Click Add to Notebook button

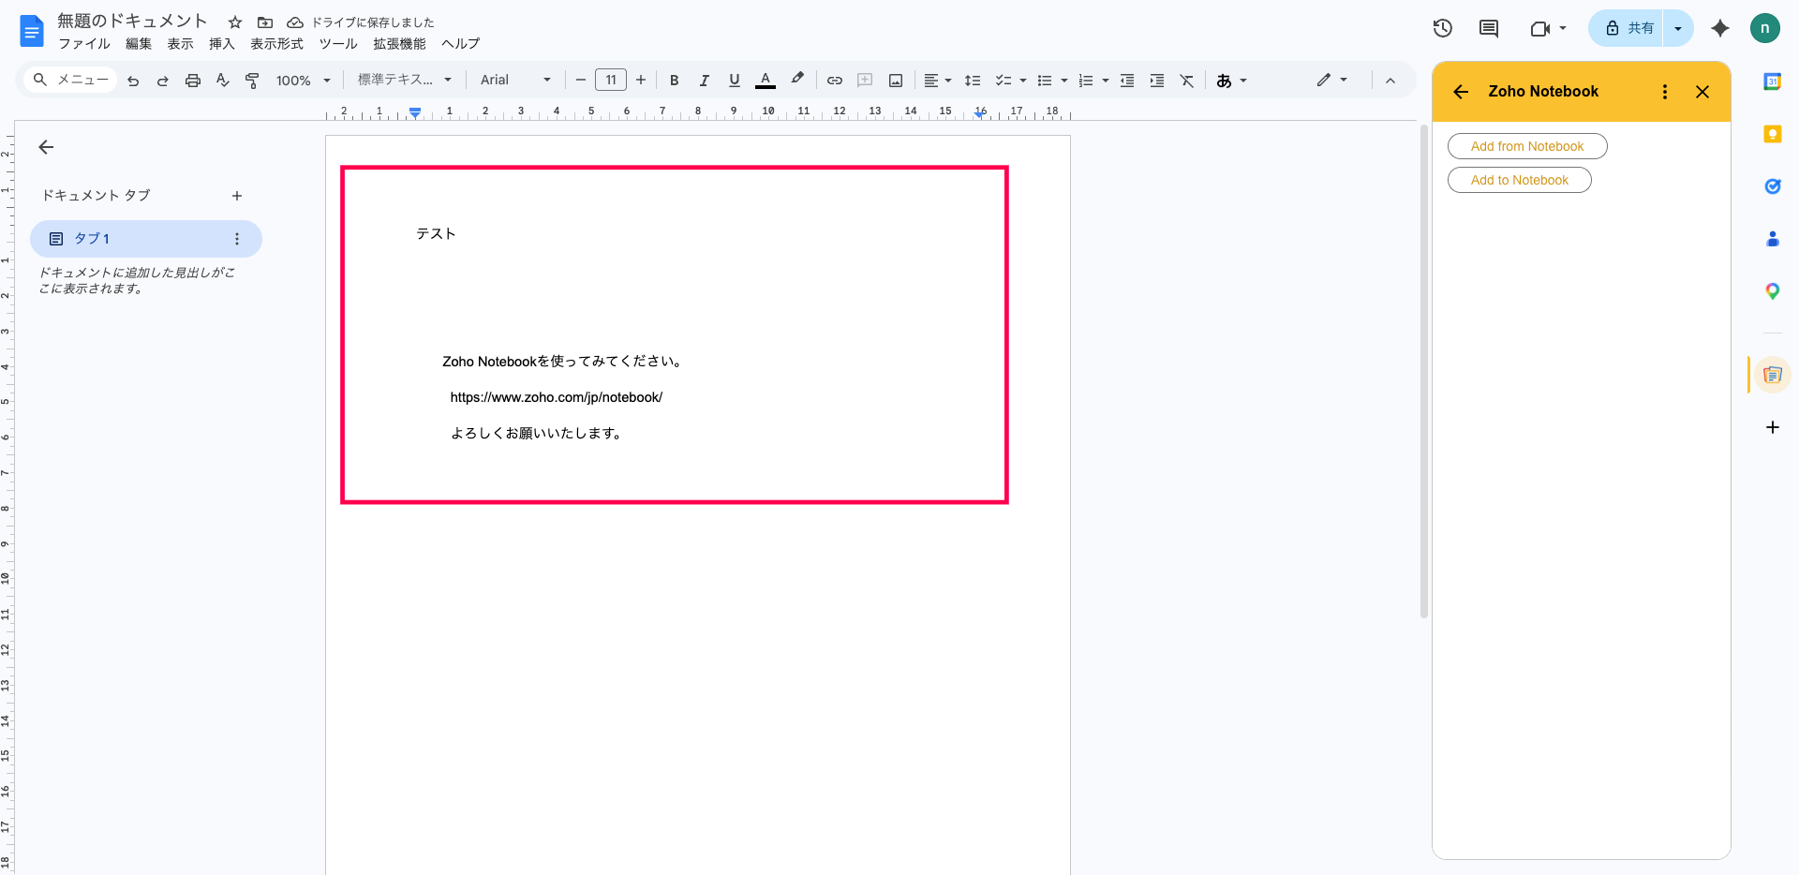tap(1519, 180)
